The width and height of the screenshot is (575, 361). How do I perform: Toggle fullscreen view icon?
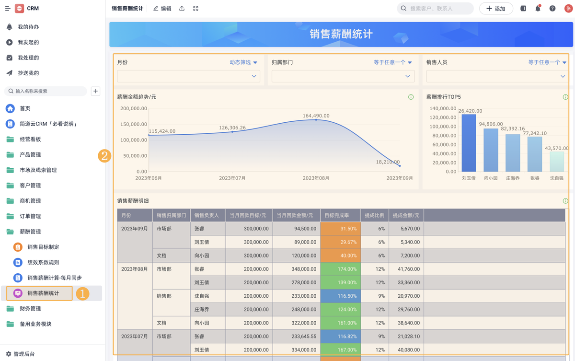(x=195, y=9)
